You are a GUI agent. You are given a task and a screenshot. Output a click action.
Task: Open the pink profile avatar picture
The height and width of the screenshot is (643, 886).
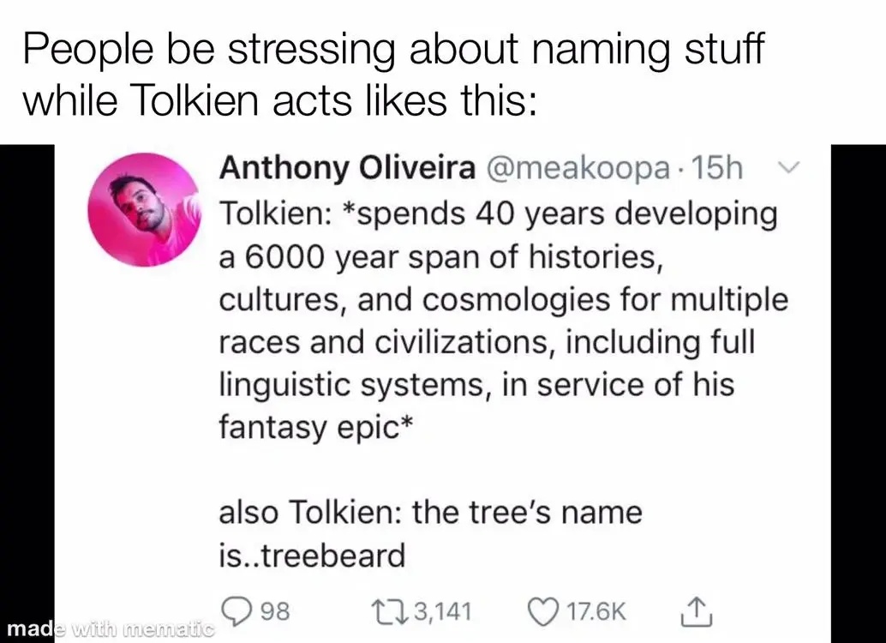point(145,210)
